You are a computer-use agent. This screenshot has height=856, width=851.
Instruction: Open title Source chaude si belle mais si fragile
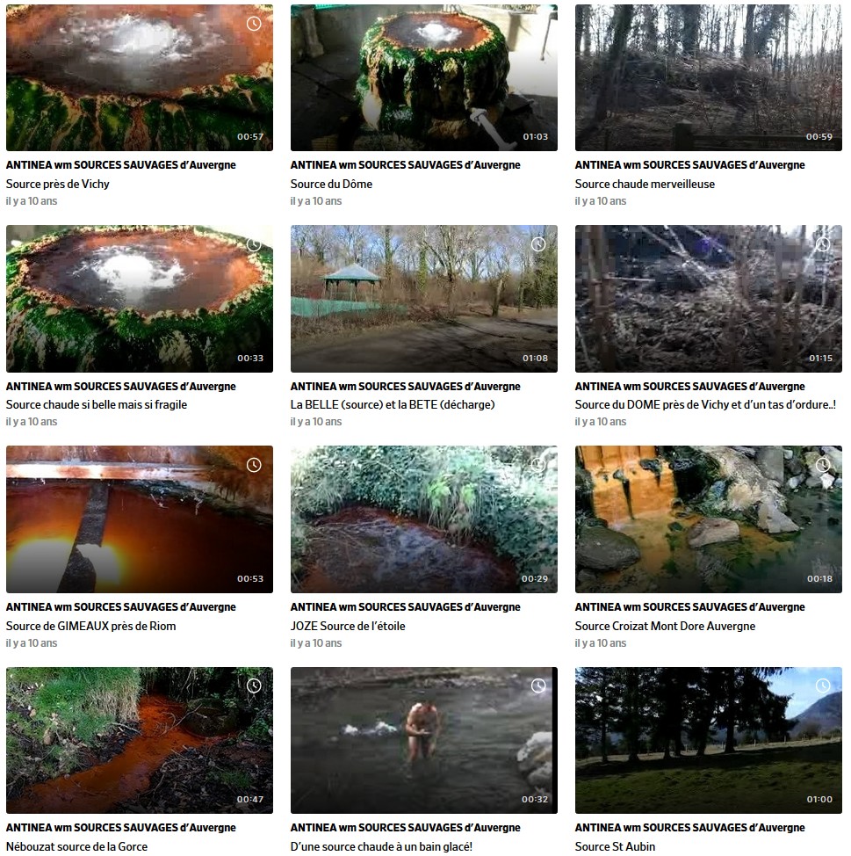(97, 404)
